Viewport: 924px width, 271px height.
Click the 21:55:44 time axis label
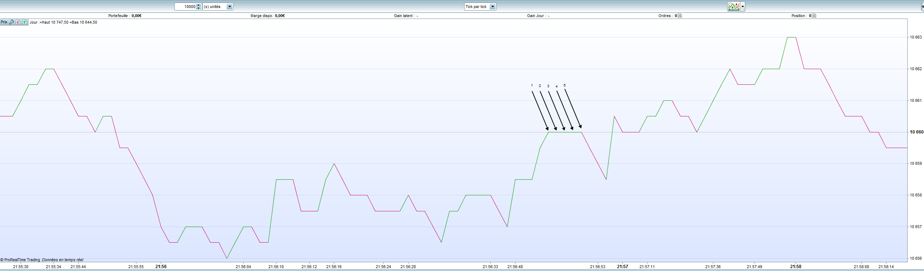coord(78,267)
